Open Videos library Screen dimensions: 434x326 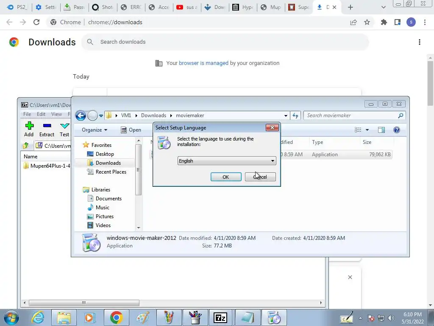[x=99, y=225]
